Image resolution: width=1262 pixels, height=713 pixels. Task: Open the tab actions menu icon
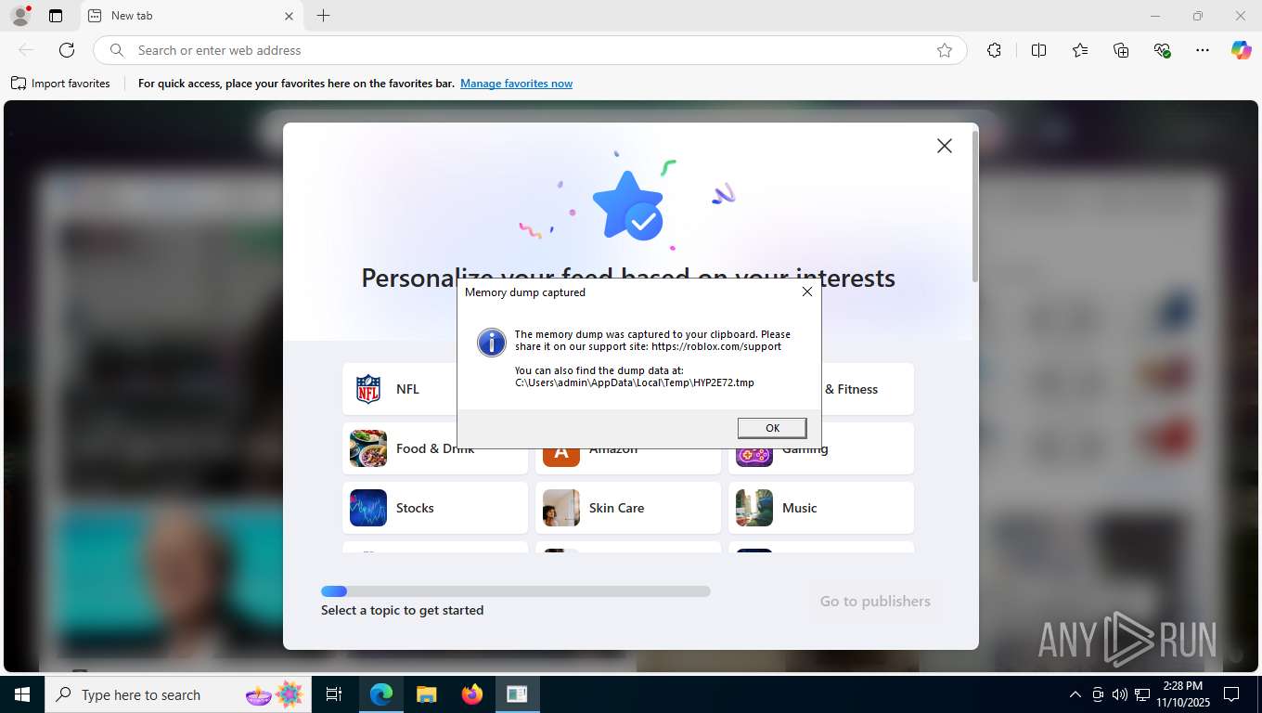click(56, 16)
